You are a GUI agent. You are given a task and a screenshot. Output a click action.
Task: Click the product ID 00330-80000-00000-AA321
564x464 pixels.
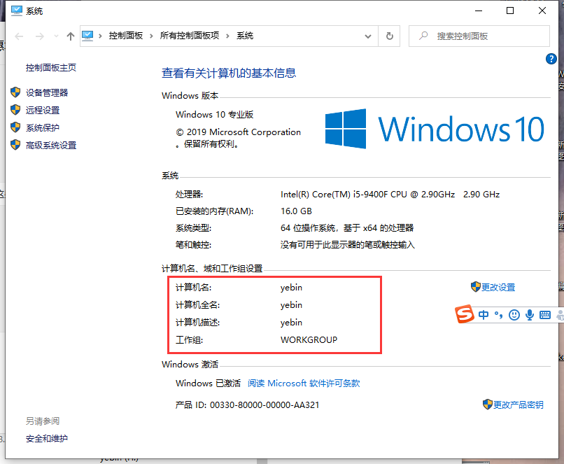(265, 405)
